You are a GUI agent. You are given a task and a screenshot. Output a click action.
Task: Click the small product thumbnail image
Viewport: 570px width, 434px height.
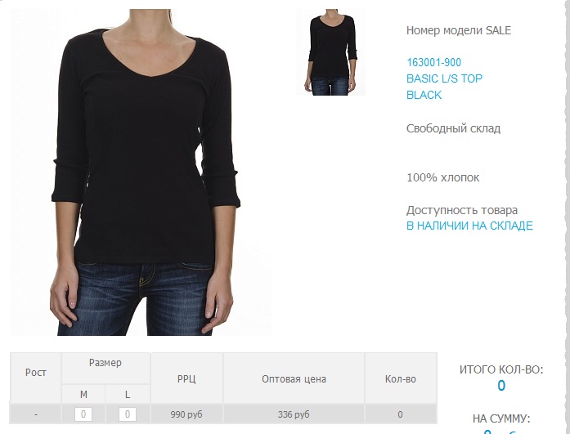pos(330,52)
